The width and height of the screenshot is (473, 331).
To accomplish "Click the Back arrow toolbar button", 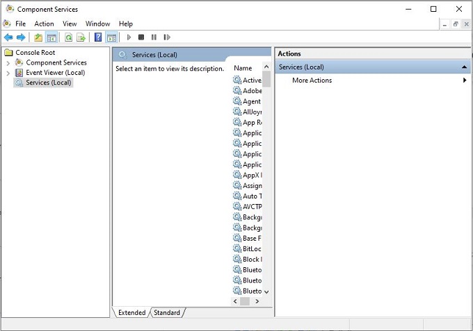I will click(x=8, y=37).
